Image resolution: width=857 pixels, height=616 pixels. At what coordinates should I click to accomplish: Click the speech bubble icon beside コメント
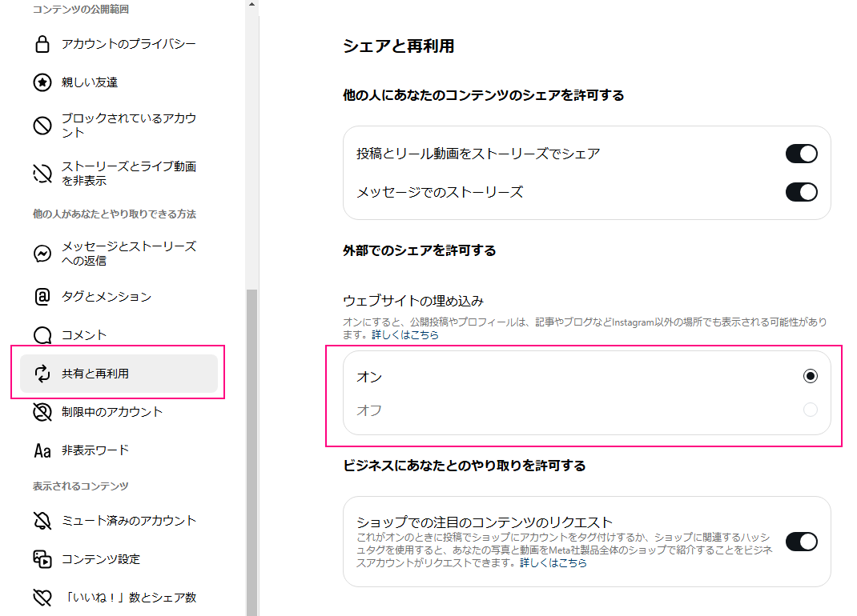(42, 335)
